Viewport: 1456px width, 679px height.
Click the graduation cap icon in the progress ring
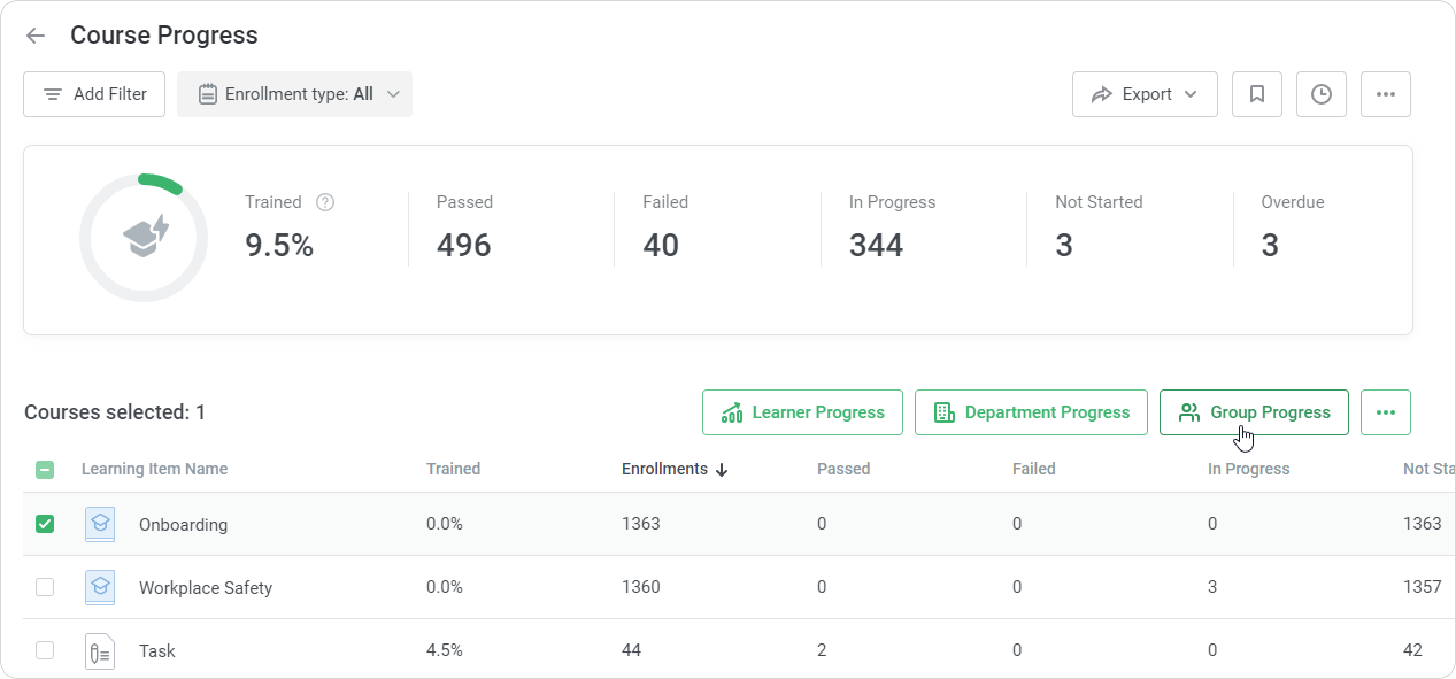(145, 237)
